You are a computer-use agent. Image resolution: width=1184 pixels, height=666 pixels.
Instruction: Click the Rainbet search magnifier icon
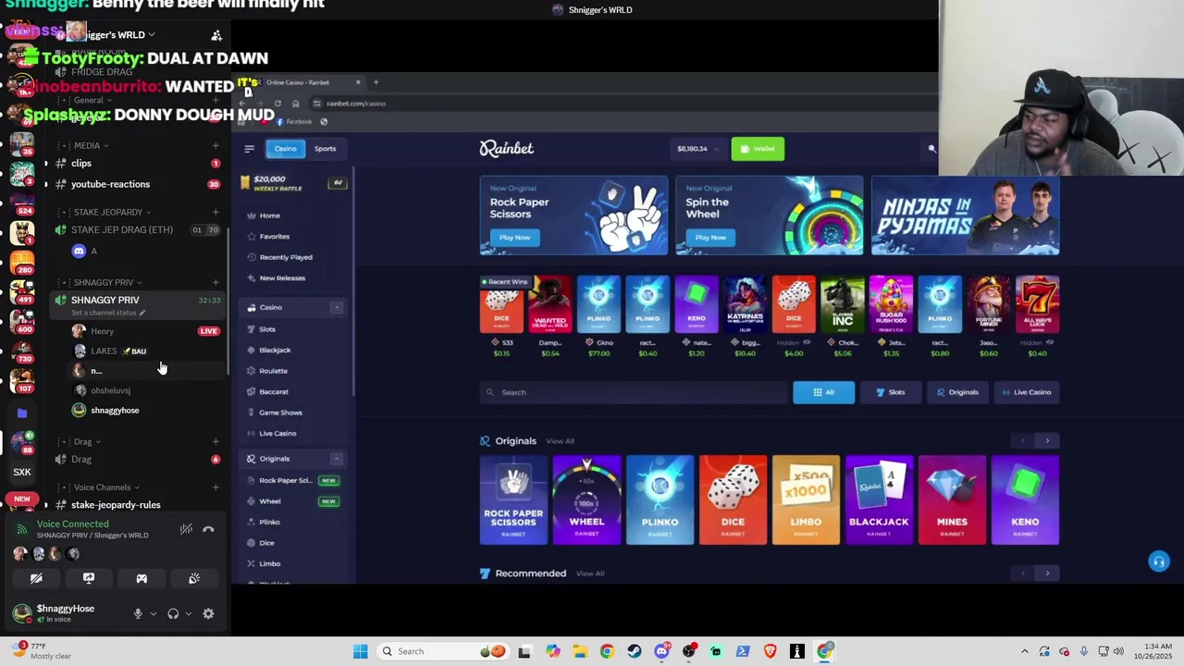tap(931, 149)
